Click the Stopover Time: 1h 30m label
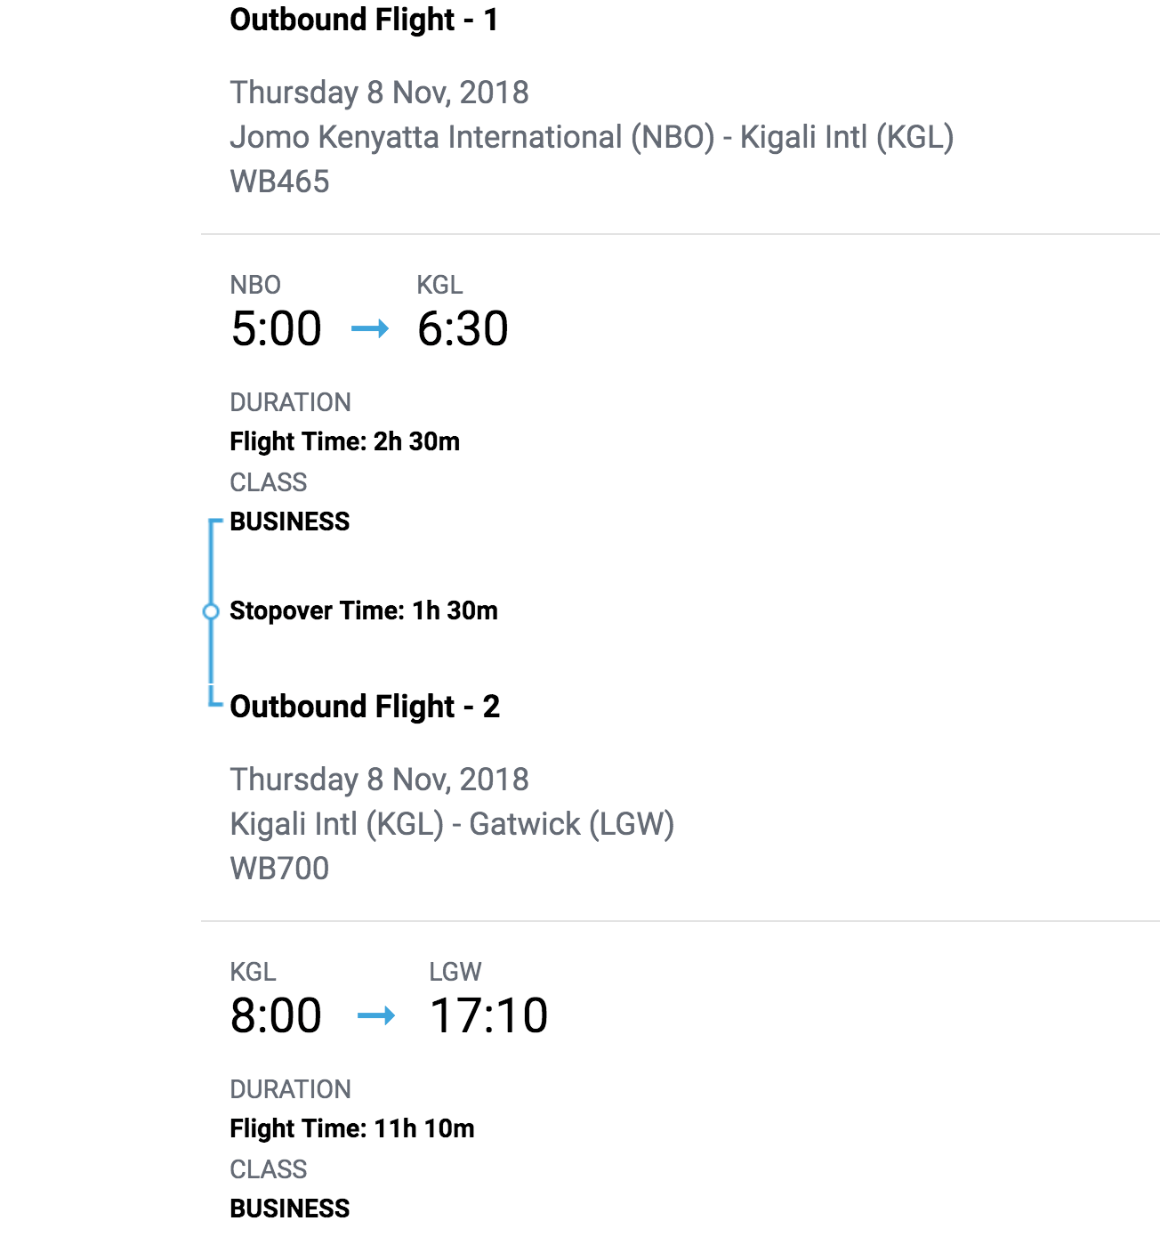 tap(363, 610)
